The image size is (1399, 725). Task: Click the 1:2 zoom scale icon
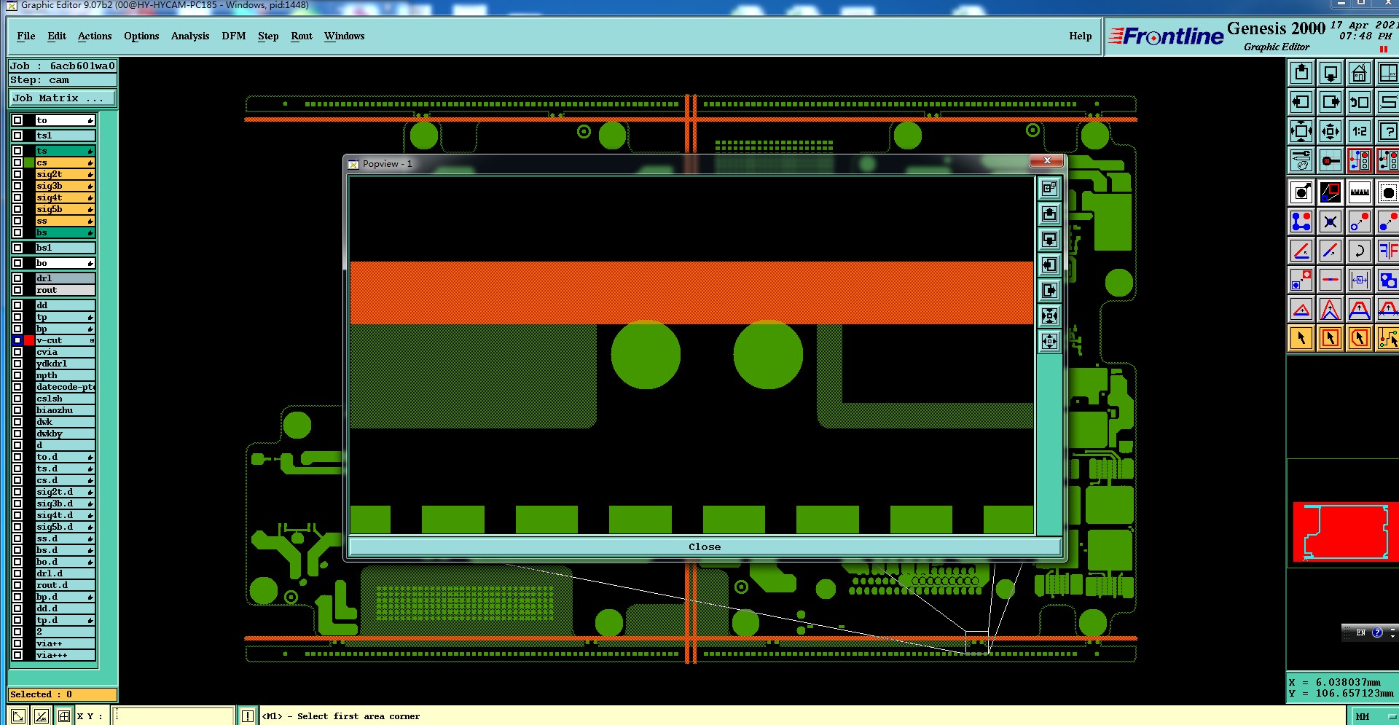pos(1360,132)
